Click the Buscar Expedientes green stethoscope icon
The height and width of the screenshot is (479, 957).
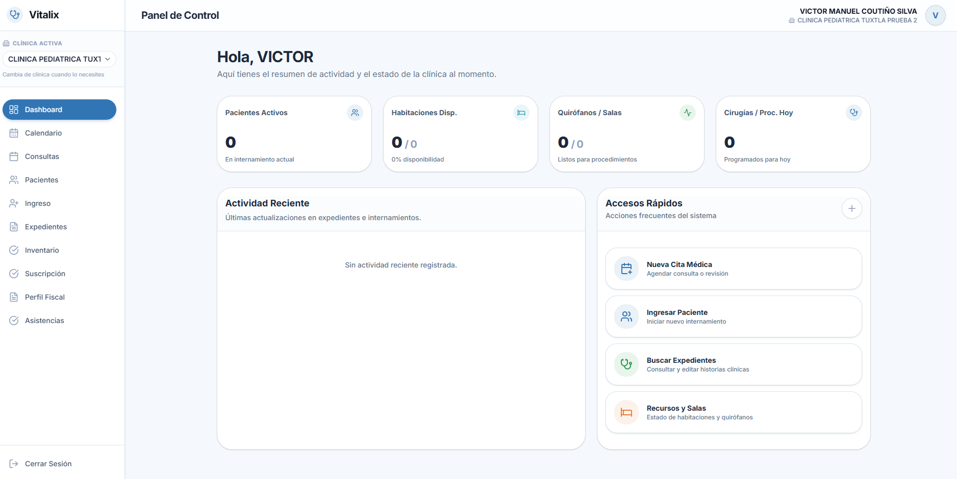[x=626, y=364]
